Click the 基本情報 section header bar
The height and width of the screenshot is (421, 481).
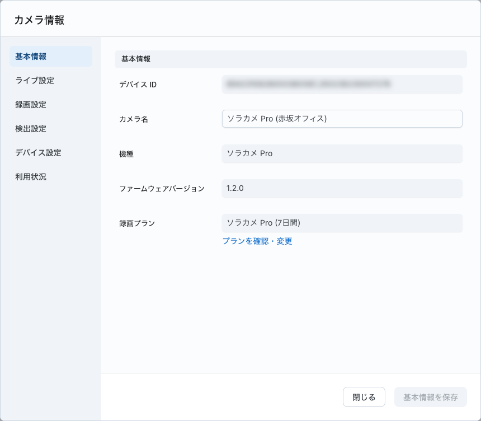pyautogui.click(x=291, y=59)
